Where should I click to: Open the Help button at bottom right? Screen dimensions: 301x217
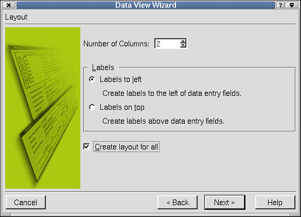point(275,202)
